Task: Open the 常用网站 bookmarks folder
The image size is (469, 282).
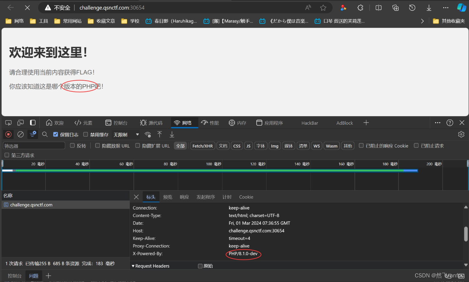Action: [x=68, y=21]
